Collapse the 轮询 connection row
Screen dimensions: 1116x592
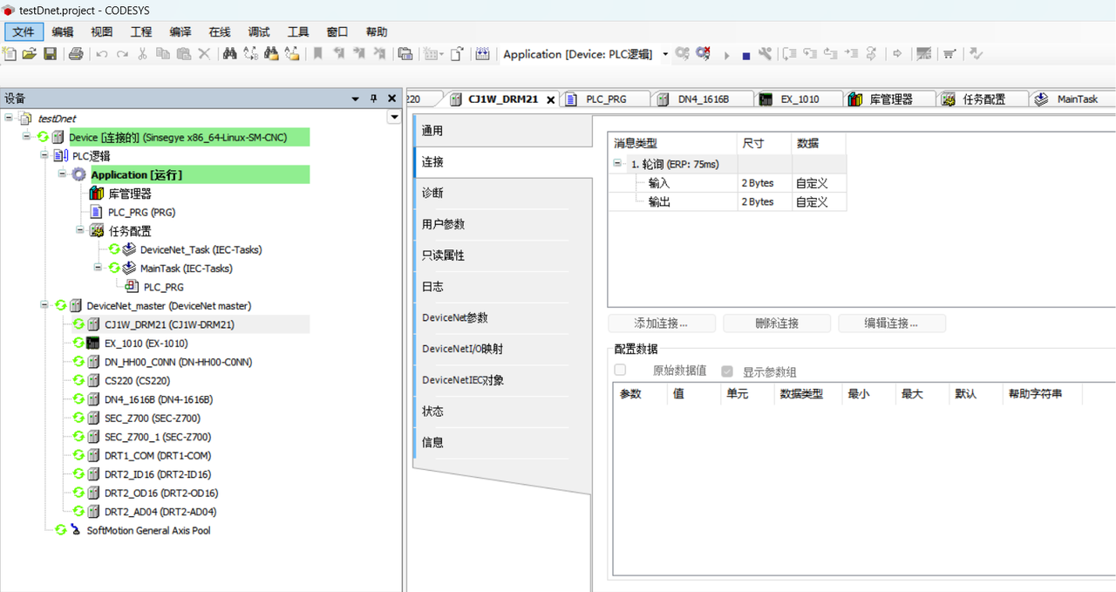click(x=617, y=164)
